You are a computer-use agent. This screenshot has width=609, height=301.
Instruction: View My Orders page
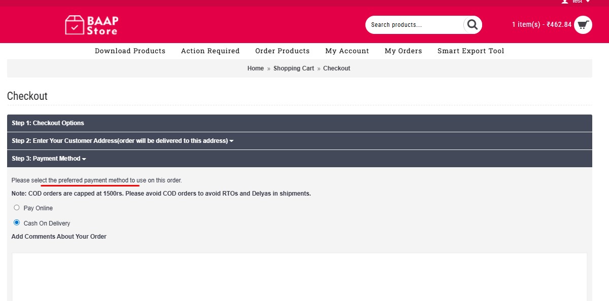pyautogui.click(x=403, y=51)
